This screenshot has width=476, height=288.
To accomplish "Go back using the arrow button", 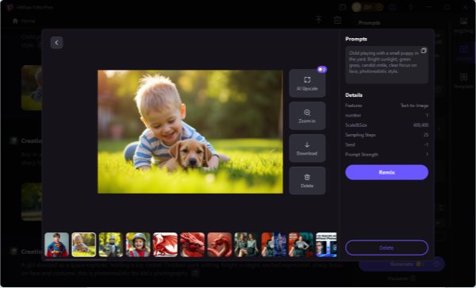I will click(57, 43).
